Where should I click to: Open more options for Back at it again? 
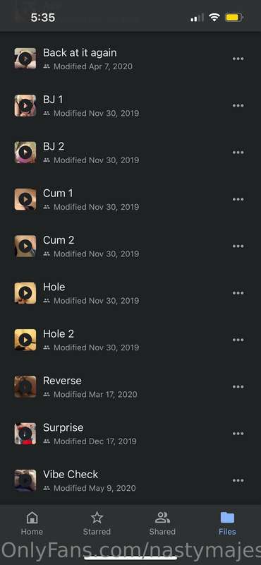click(x=238, y=59)
